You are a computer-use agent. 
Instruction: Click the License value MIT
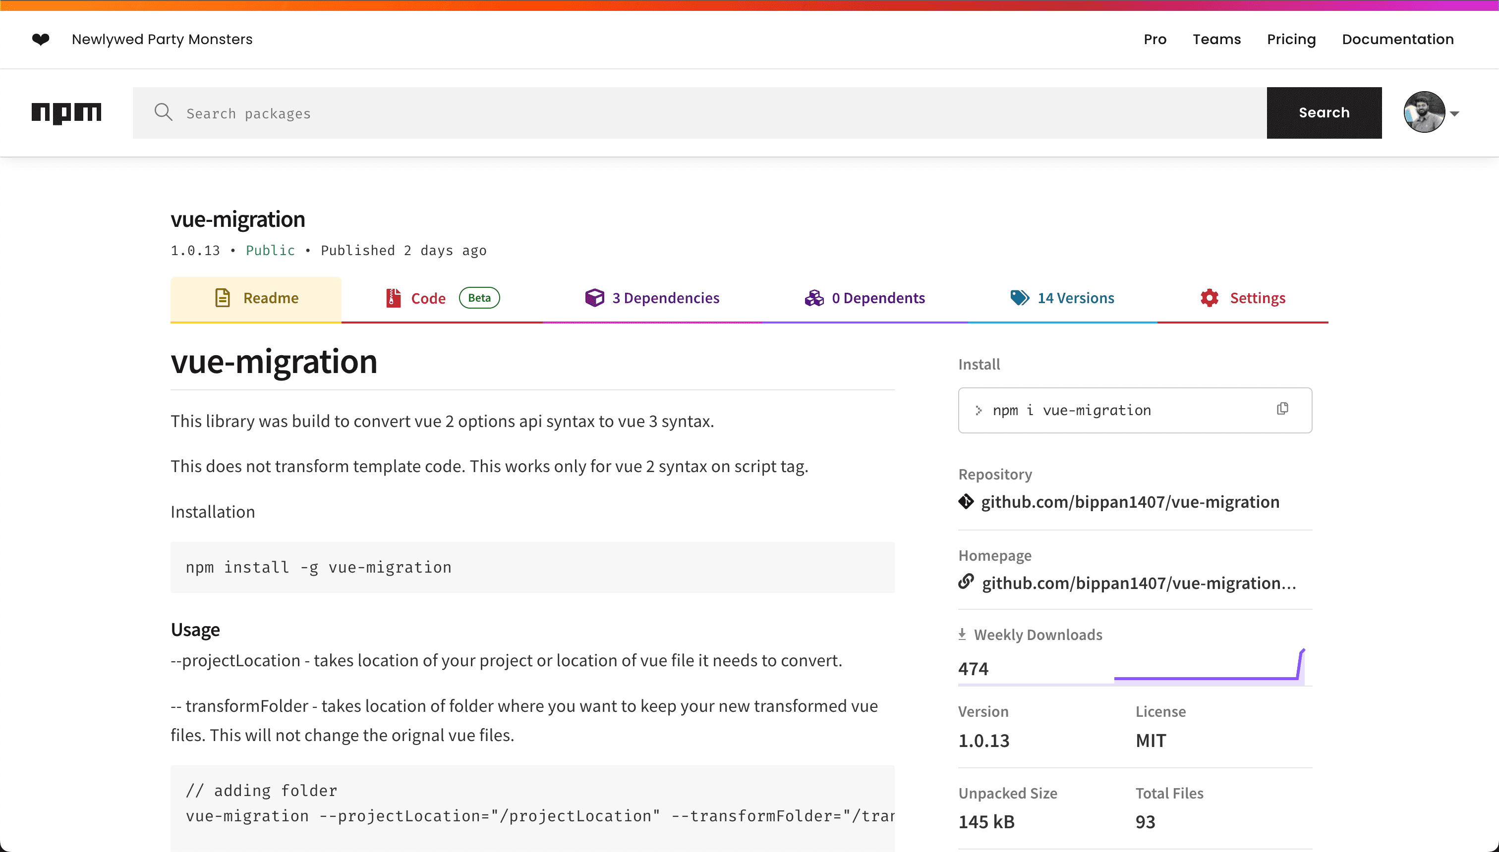click(1151, 741)
